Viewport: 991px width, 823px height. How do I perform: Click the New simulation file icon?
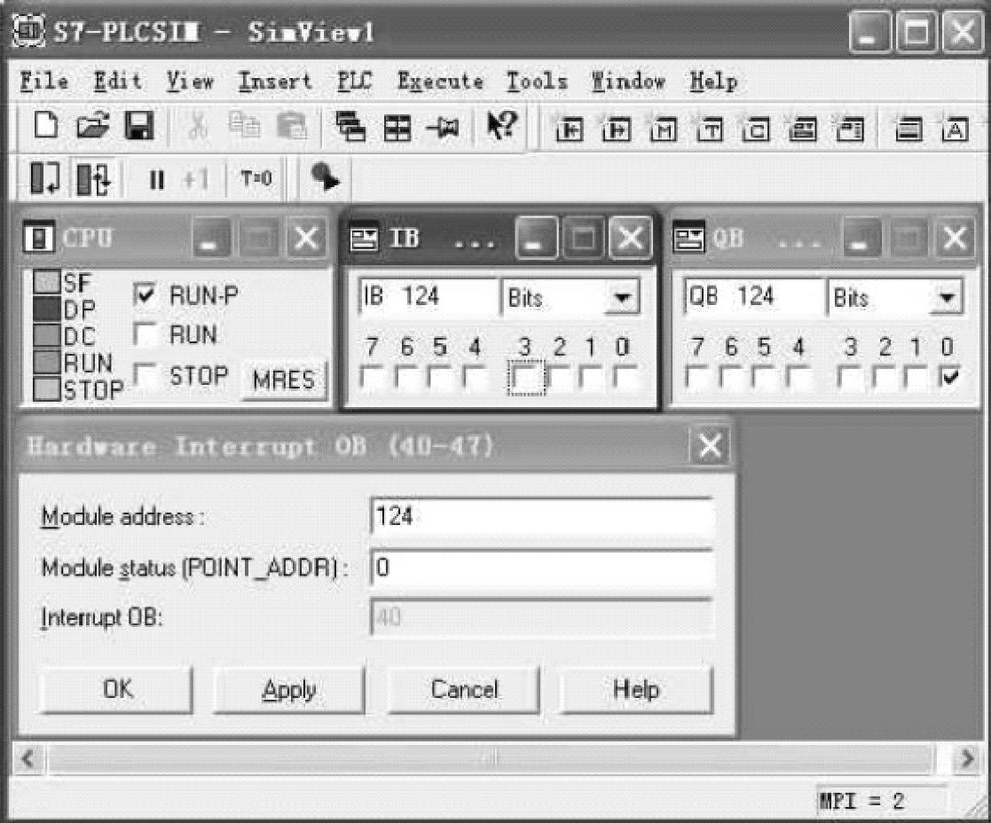pos(45,126)
